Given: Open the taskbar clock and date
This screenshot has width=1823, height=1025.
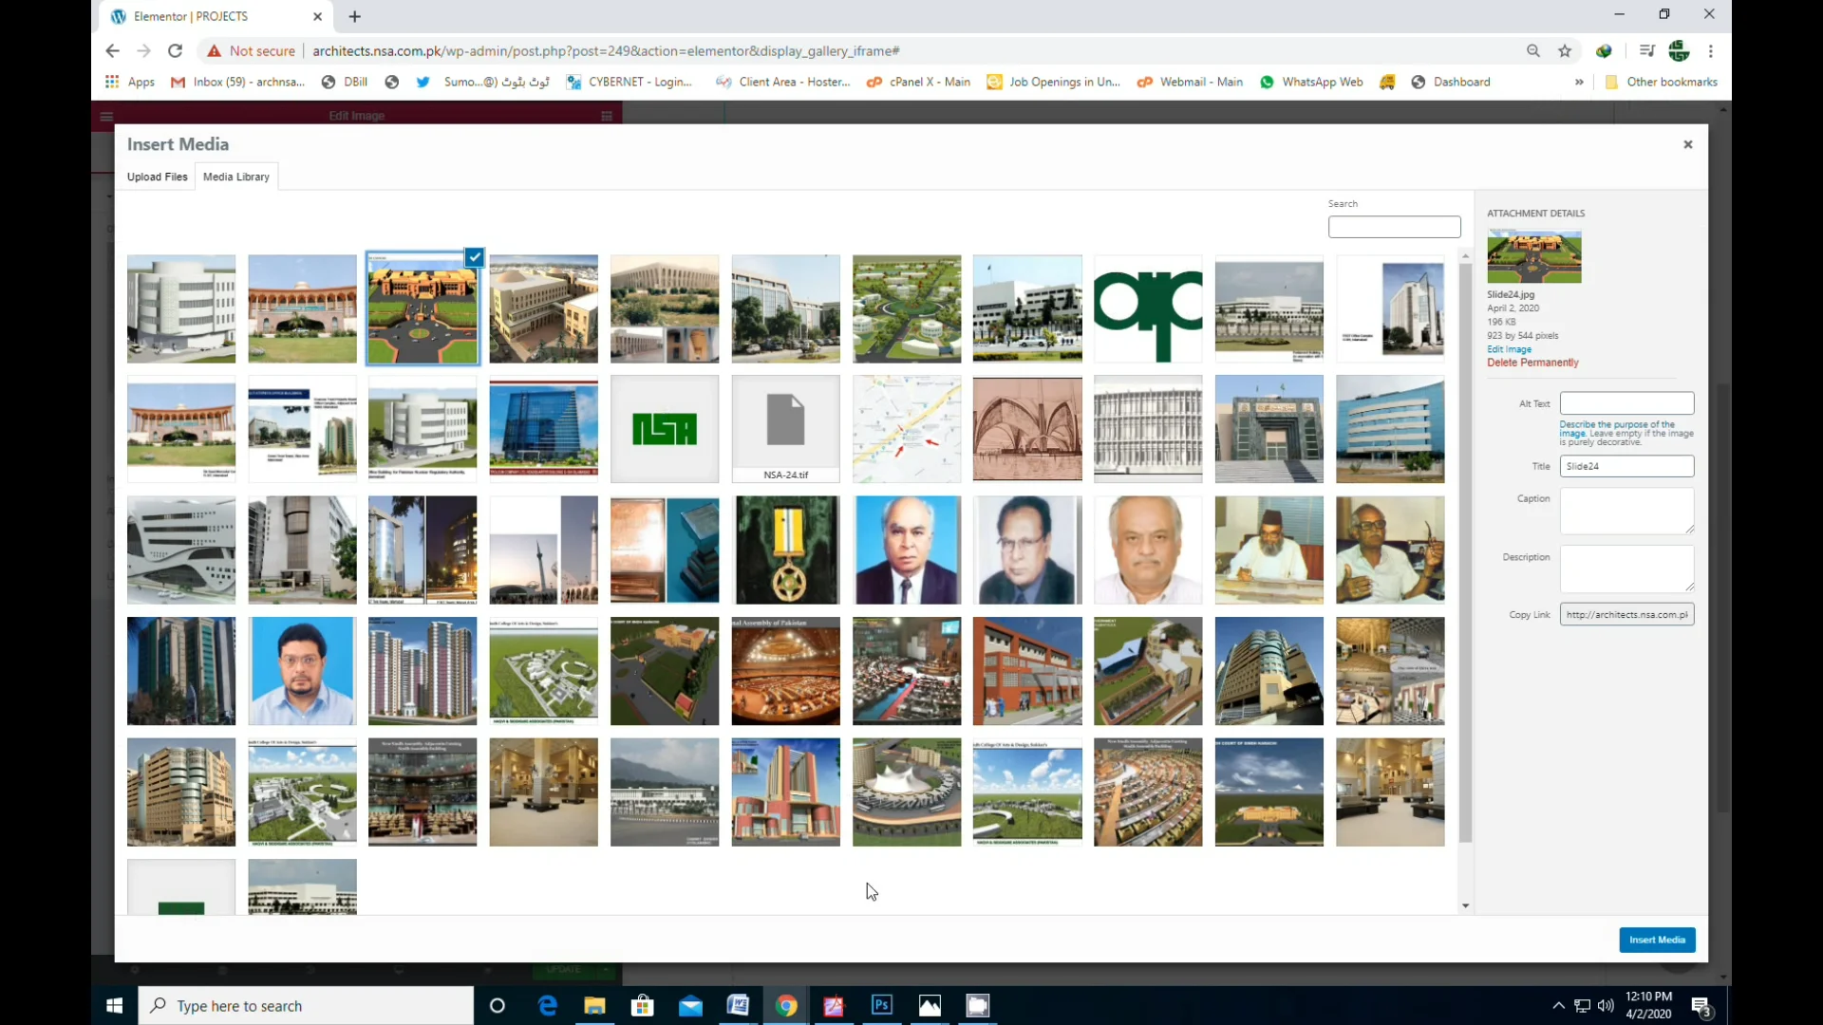Looking at the screenshot, I should (x=1648, y=1006).
